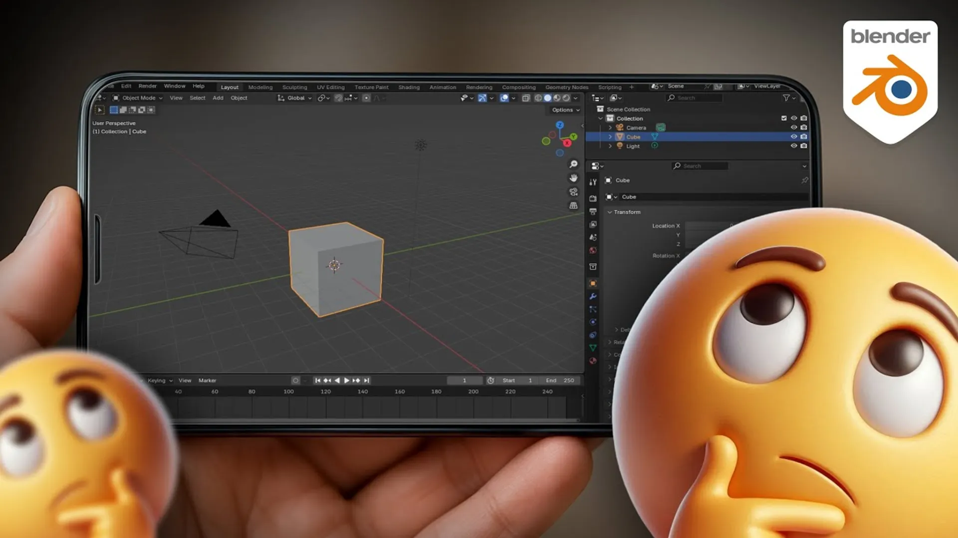Jump to the end frame button

(367, 380)
